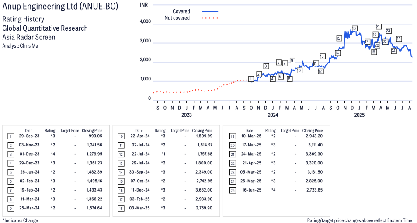The height and width of the screenshot is (223, 417).
Task: Click the blue Covered legend line
Action: coord(210,11)
